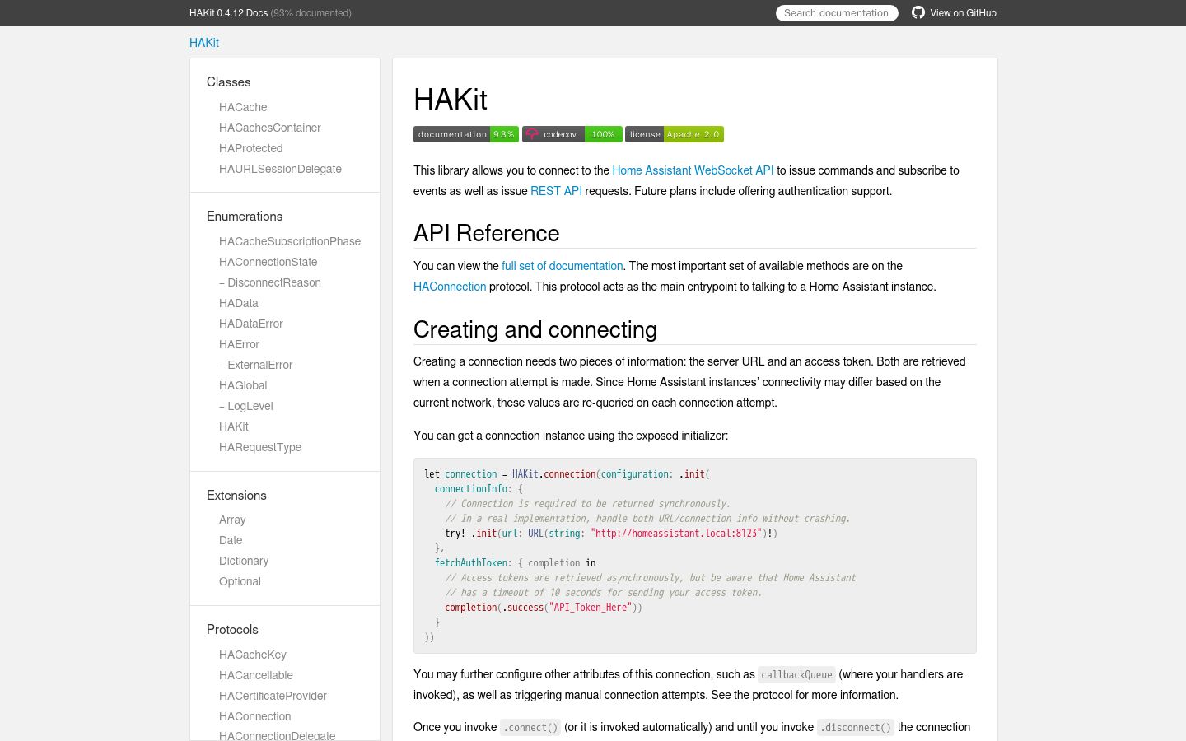
Task: Click the .connect() inline code
Action: (530, 728)
